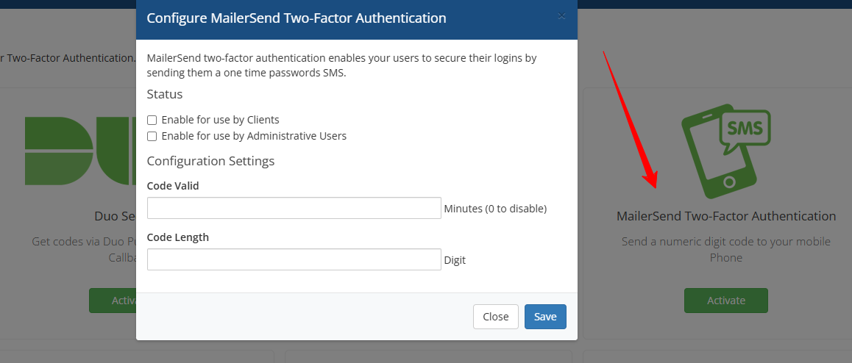Screen dimensions: 852x363
Task: Tick Enable for use by Administrative Users
Action: coord(152,136)
